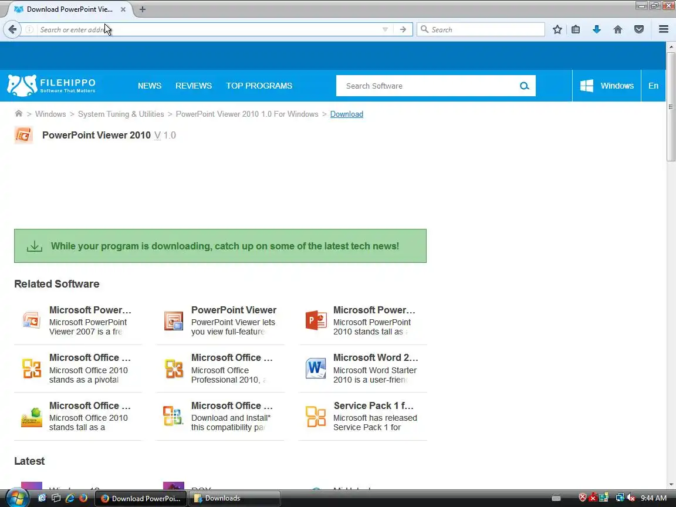Click the Microsoft Office 2010 stands tall icon

click(x=32, y=417)
